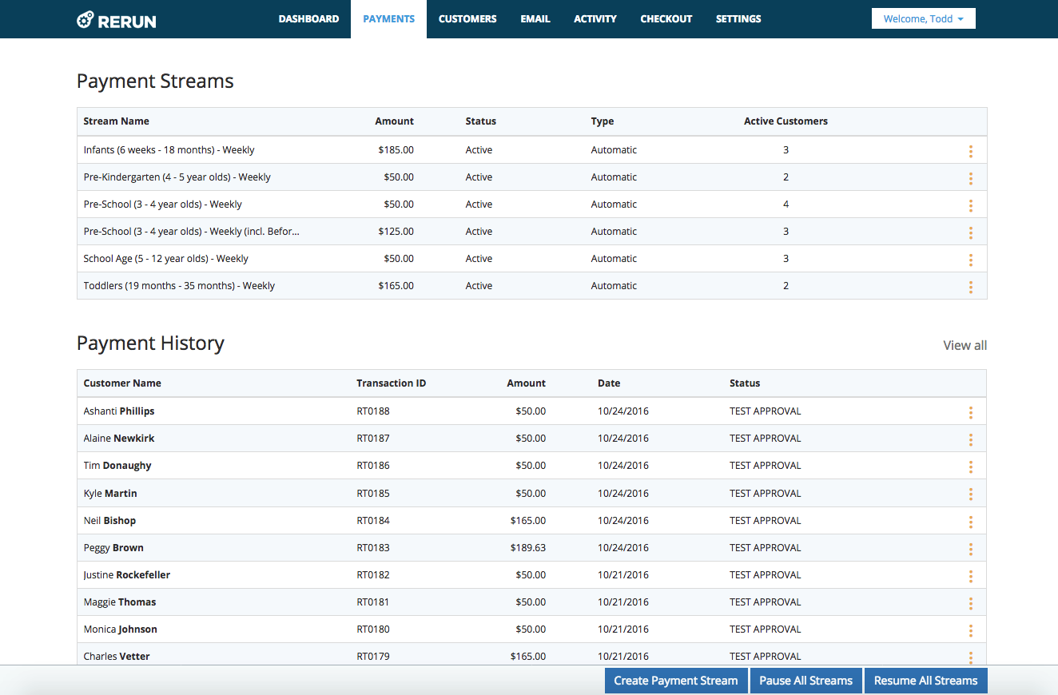1058x695 pixels.
Task: Select the Kyle Martin payment row
Action: [x=110, y=494]
